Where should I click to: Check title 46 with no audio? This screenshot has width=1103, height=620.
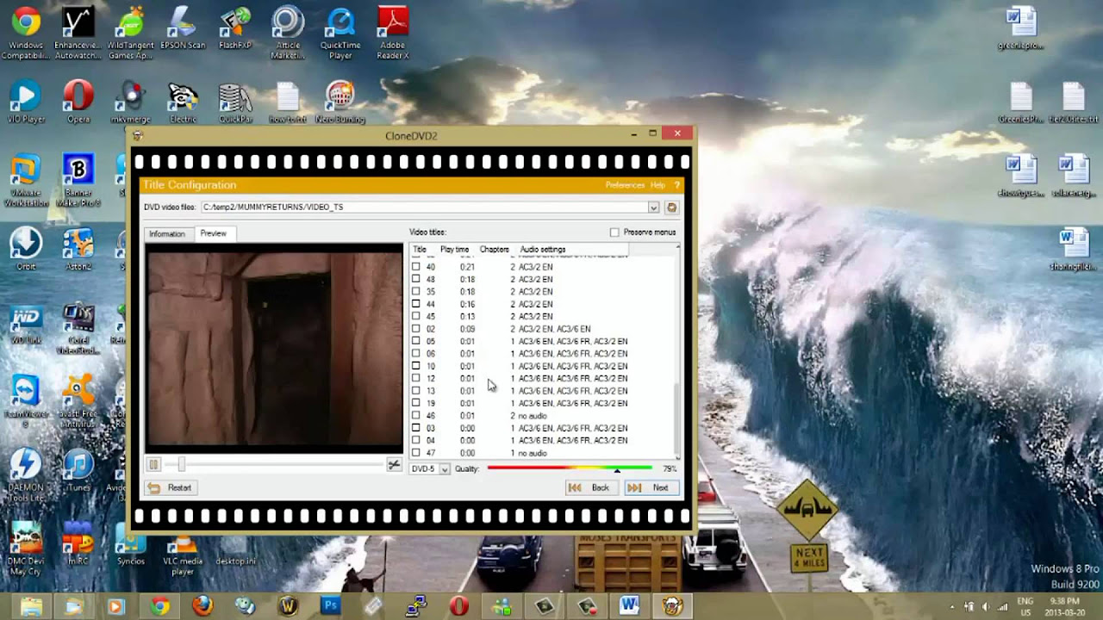416,415
